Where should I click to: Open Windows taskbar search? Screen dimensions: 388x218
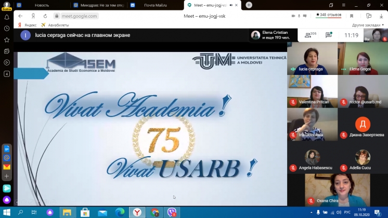coord(20,212)
